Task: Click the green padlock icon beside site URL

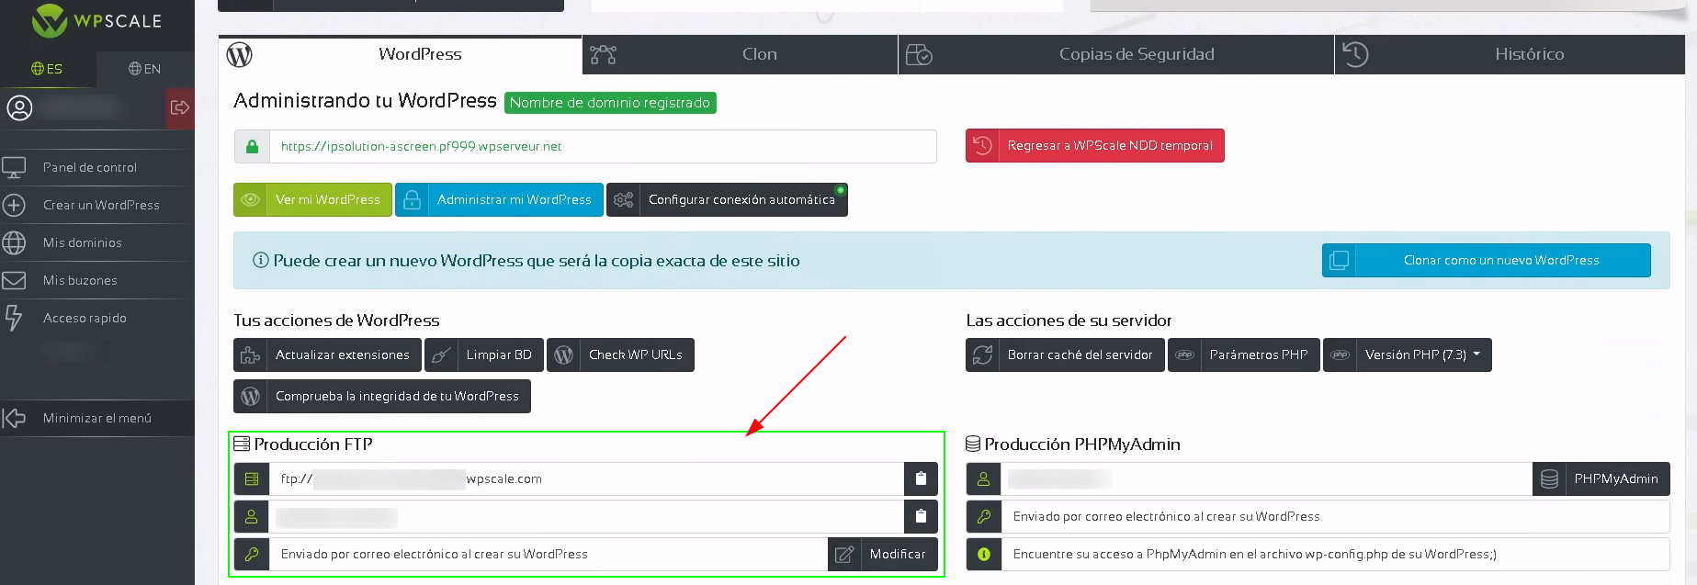Action: click(x=252, y=146)
